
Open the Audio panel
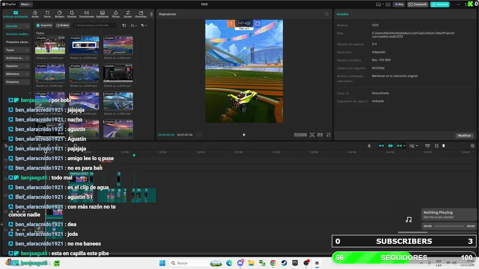pyautogui.click(x=35, y=15)
